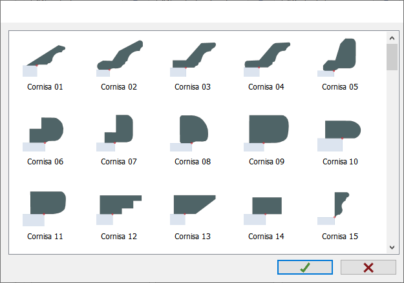Choose the Cornisa 14 rectangular profile

(263, 211)
